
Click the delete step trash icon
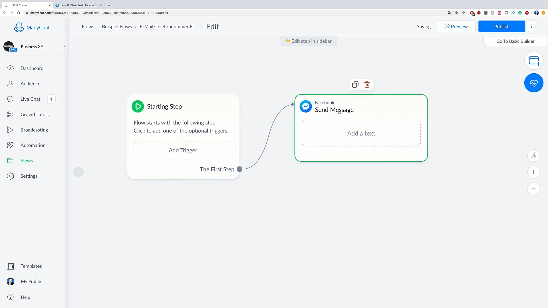pos(366,85)
